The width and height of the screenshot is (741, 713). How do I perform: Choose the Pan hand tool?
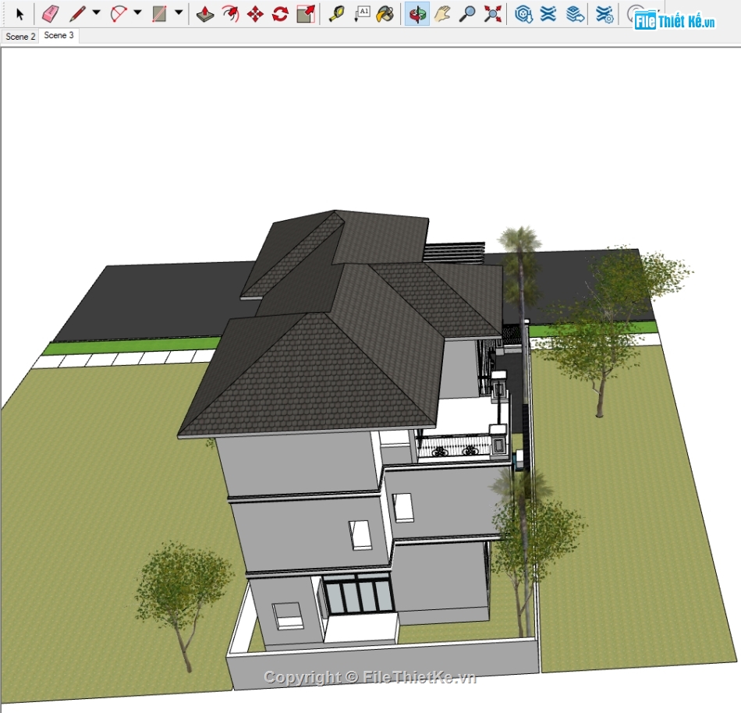coord(442,14)
